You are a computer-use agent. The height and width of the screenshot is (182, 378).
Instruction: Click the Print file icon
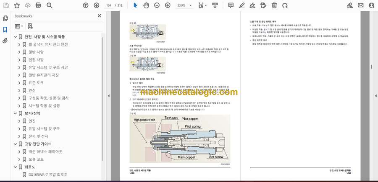pyautogui.click(x=38, y=5)
